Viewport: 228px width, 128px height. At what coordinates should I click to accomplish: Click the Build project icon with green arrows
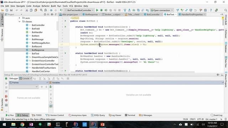(x=61, y=10)
